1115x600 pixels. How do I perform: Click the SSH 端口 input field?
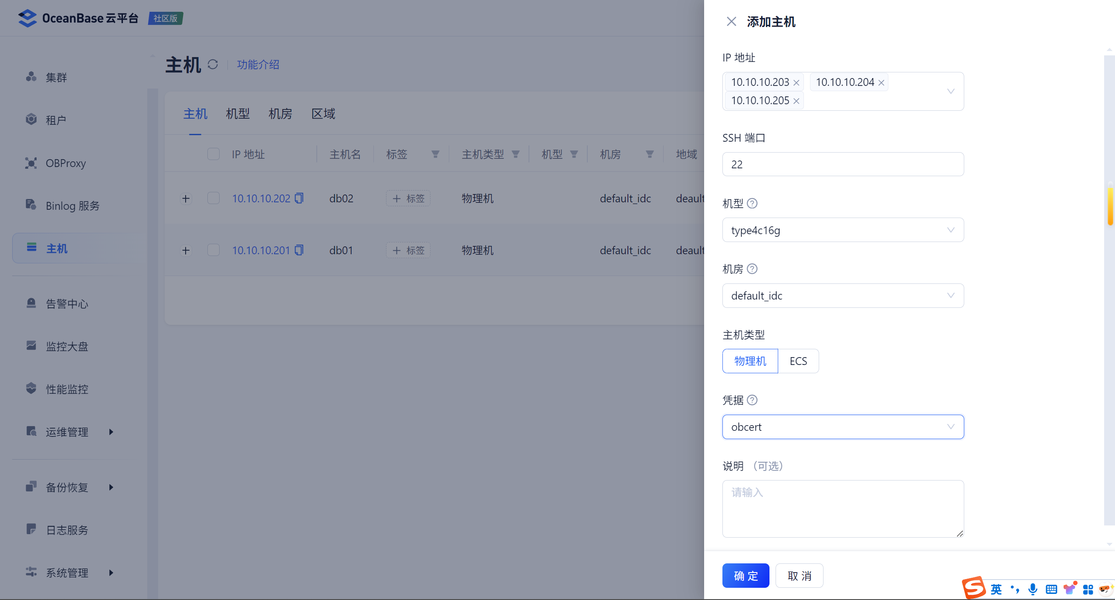(843, 164)
